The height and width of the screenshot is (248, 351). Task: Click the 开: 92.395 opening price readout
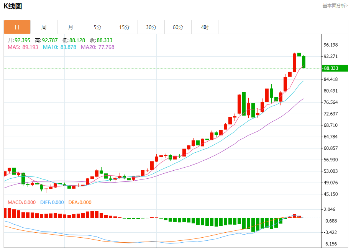20,40
